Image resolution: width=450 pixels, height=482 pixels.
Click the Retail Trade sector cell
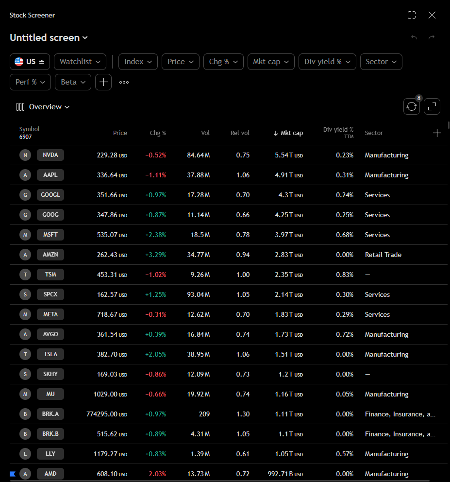tap(383, 255)
